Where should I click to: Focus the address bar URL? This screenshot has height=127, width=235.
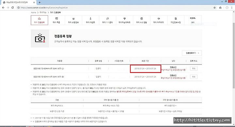[44, 7]
